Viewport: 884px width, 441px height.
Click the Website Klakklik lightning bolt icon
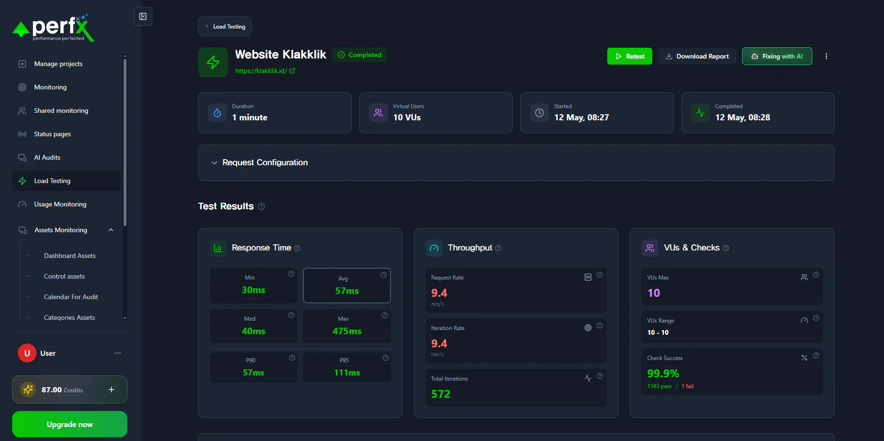[x=213, y=62]
